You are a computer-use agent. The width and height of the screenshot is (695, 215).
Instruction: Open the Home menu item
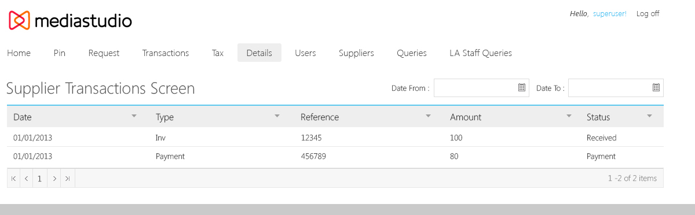point(19,53)
